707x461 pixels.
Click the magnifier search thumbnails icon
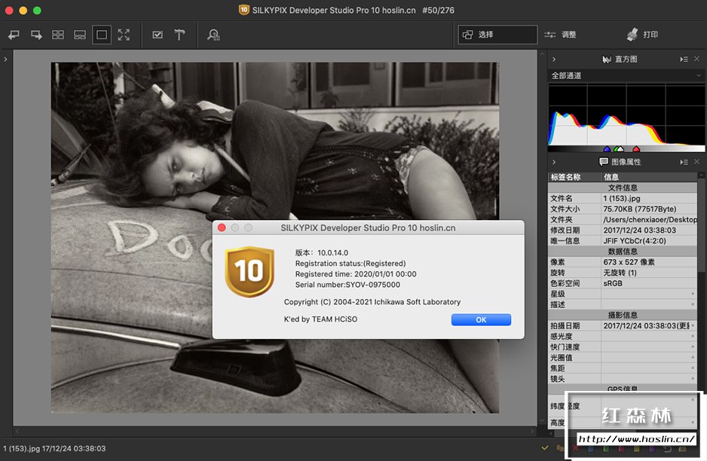point(213,35)
